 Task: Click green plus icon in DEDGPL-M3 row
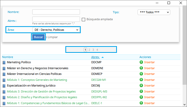[x=141, y=91]
